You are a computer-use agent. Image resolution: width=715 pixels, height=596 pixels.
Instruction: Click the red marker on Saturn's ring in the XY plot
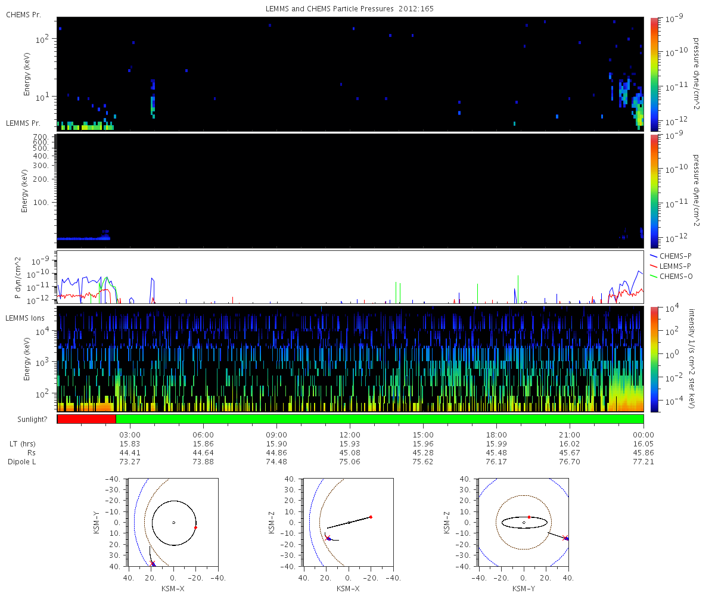coord(195,527)
